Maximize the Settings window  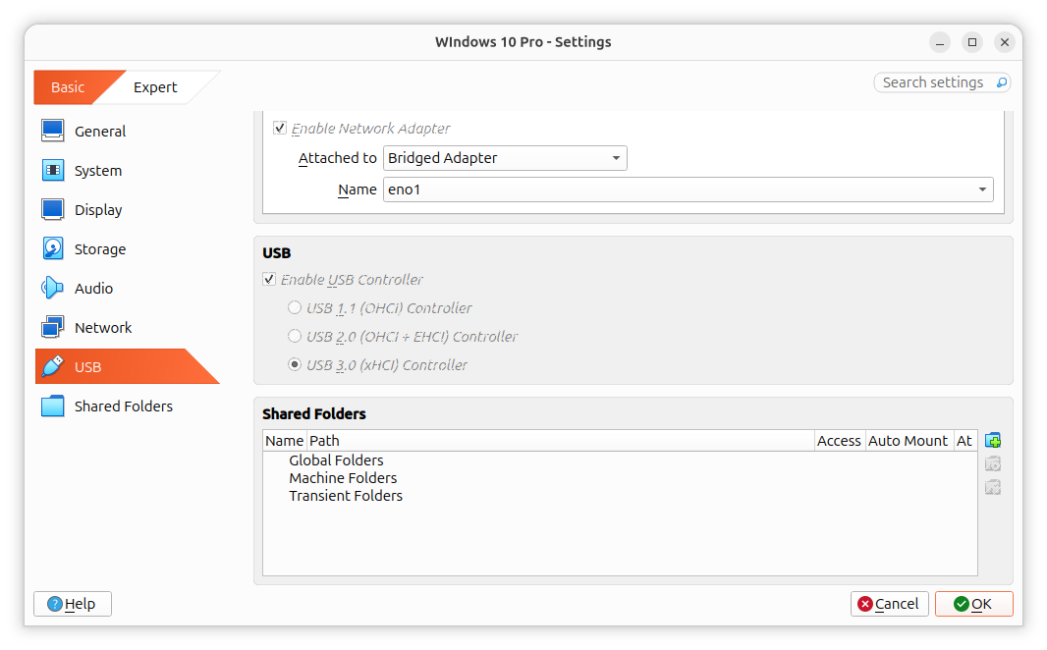click(x=972, y=42)
